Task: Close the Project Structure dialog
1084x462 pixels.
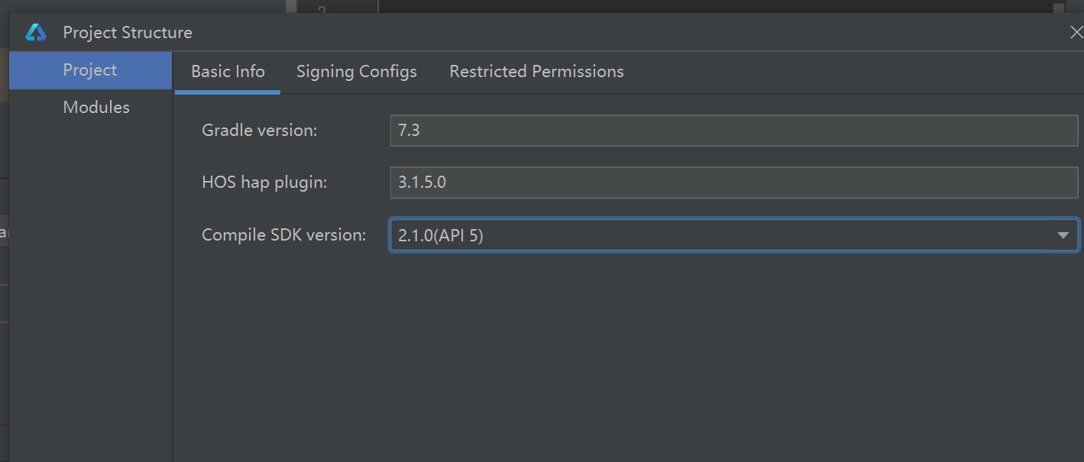Action: point(1076,33)
